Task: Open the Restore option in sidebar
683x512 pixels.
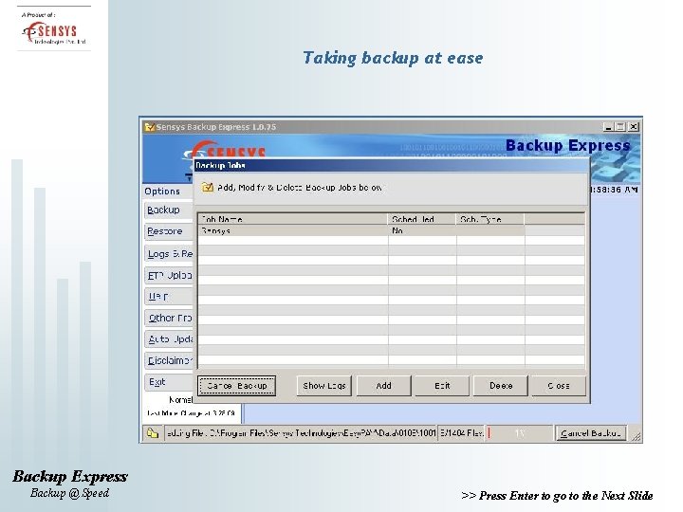Action: (x=169, y=231)
